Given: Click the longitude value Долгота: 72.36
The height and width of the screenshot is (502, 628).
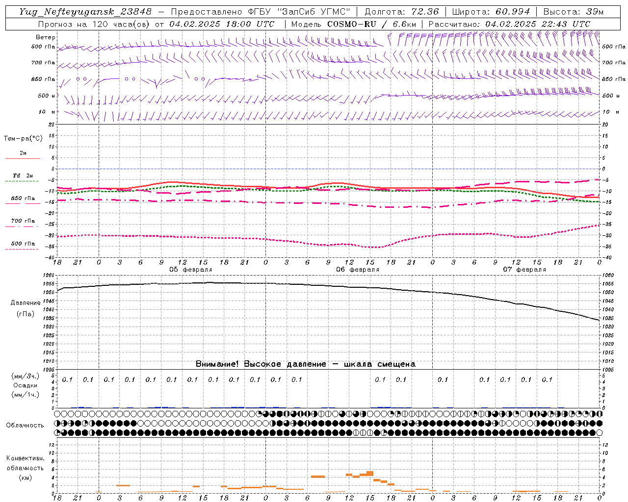Looking at the screenshot, I should (402, 12).
